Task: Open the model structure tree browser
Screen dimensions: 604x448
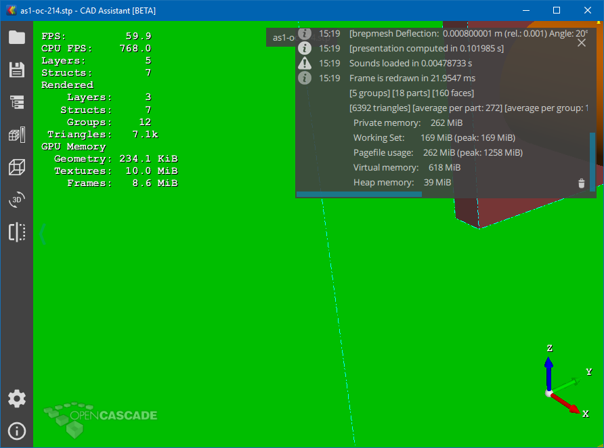Action: click(x=16, y=102)
